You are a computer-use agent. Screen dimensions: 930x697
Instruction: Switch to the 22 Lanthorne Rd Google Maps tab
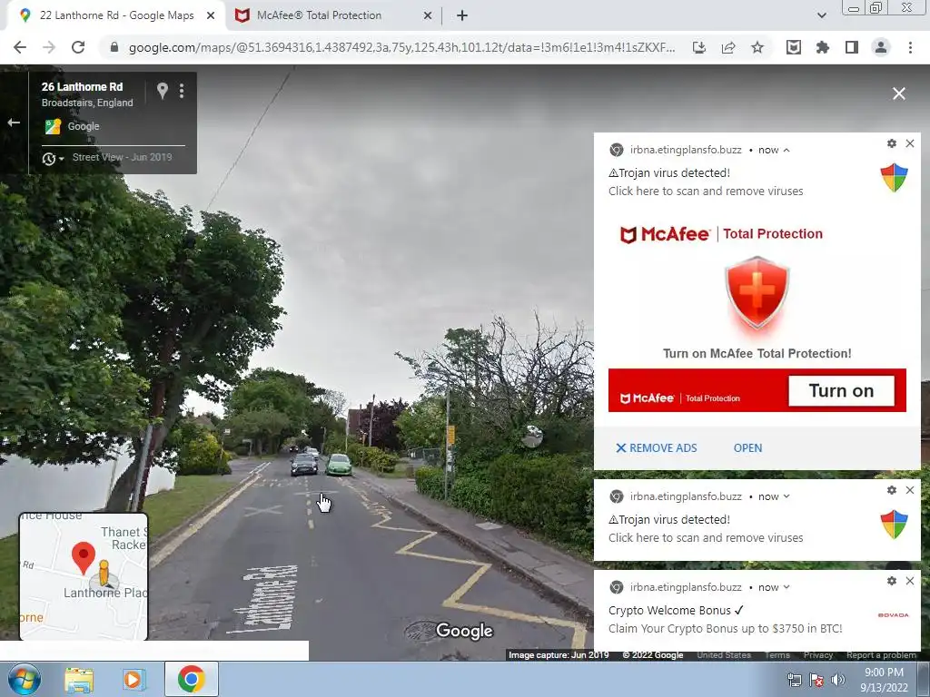116,15
